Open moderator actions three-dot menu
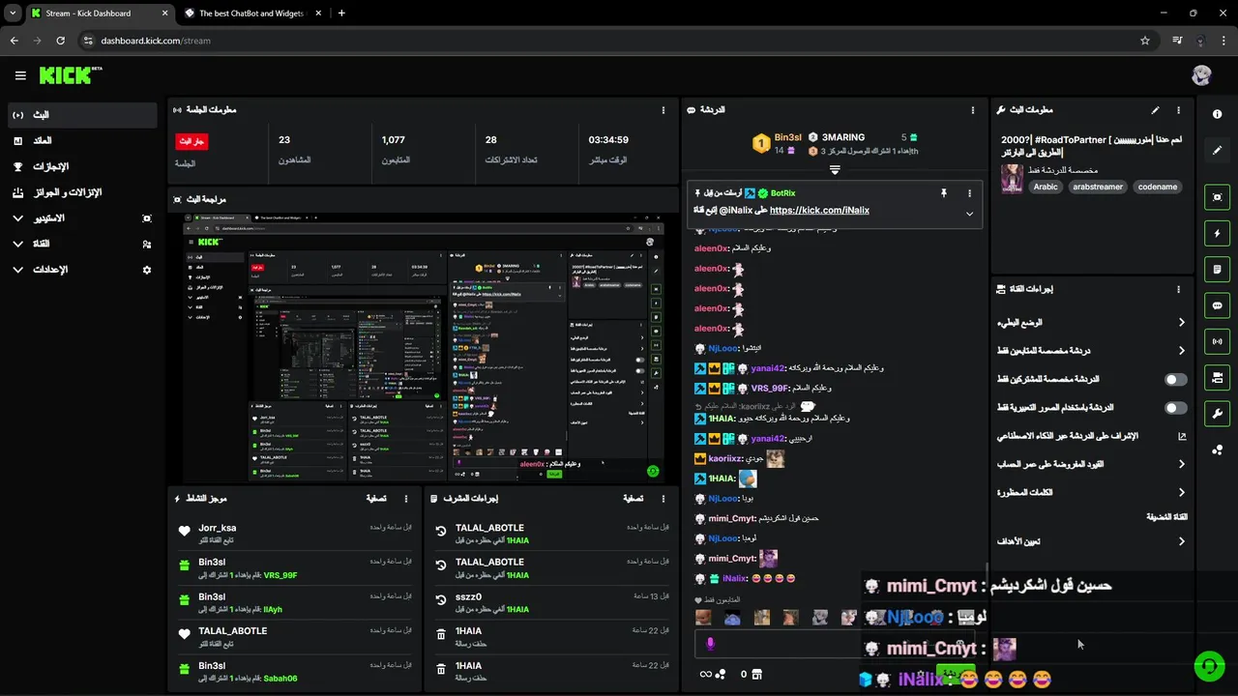The height and width of the screenshot is (696, 1238). [663, 499]
